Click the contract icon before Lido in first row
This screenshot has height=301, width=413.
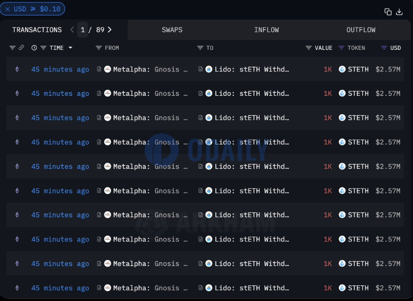tap(200, 69)
